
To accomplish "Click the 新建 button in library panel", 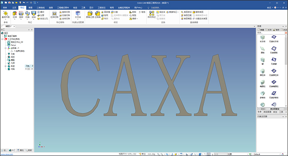I will tap(261, 30).
